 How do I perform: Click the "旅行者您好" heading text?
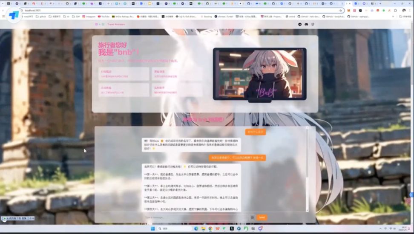(x=112, y=45)
